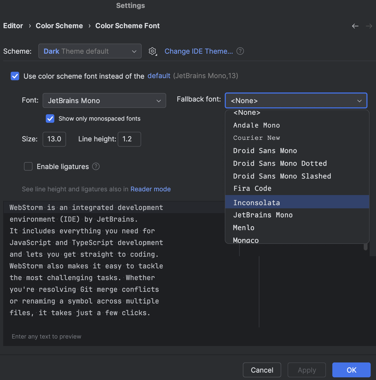Open the Scheme dropdown showing 'Dark Theme default'
This screenshot has width=376, height=380.
90,51
